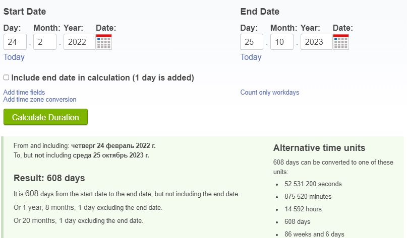The image size is (407, 238).
Task: Select Count only workdays link
Action: click(270, 92)
